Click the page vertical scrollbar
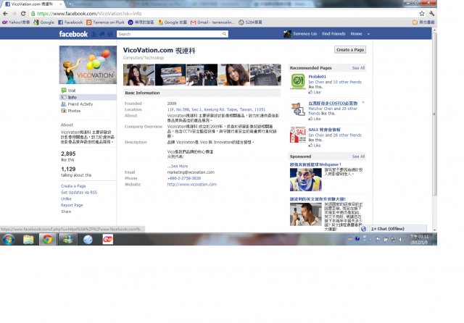Image resolution: width=464 pixels, height=323 pixels. pyautogui.click(x=434, y=114)
